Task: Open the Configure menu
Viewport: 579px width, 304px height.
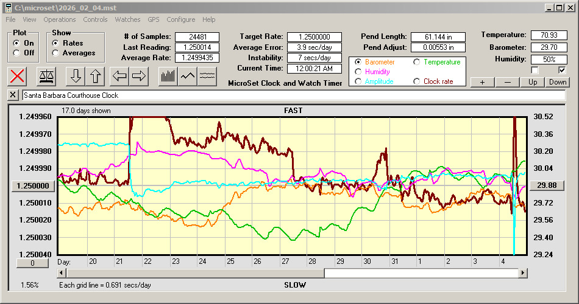Action: coord(181,19)
